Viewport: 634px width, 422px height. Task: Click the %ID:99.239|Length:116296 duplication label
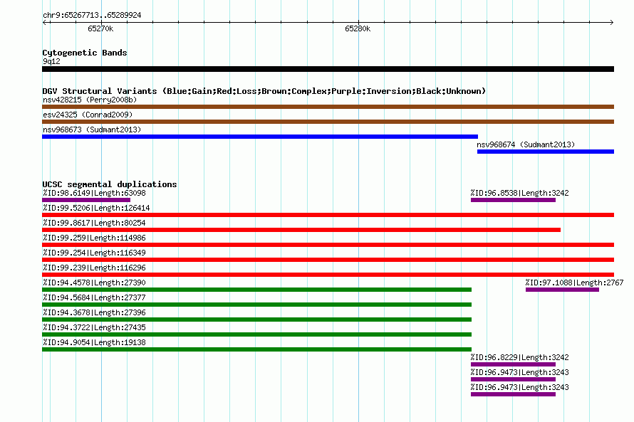(94, 268)
